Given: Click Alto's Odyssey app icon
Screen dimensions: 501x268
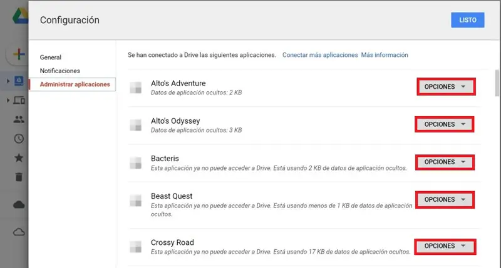Looking at the screenshot, I should pyautogui.click(x=135, y=125).
